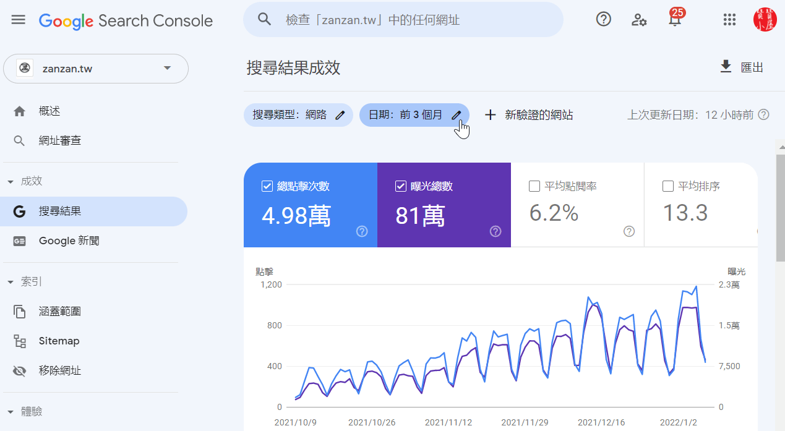The height and width of the screenshot is (431, 785).
Task: Click the sitemap tree icon
Action: (20, 341)
